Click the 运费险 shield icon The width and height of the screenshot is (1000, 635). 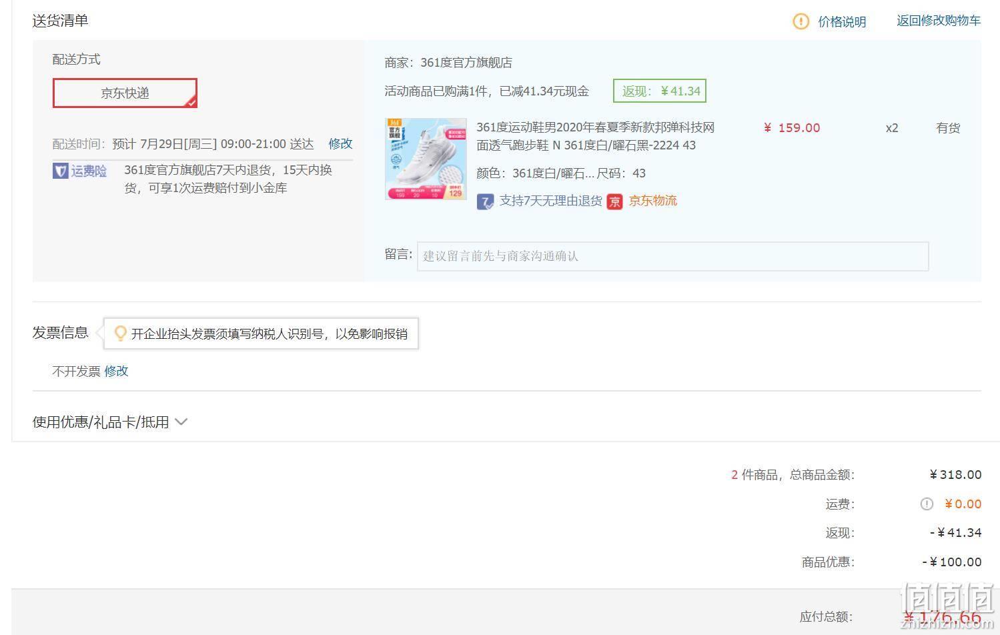(x=60, y=171)
